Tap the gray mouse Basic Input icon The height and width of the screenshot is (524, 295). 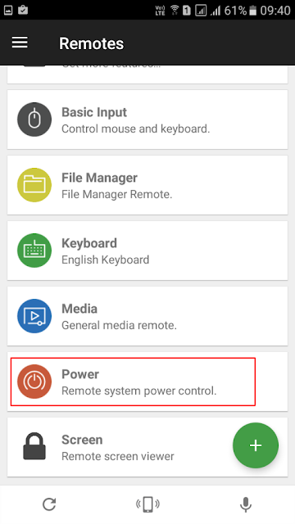(34, 120)
